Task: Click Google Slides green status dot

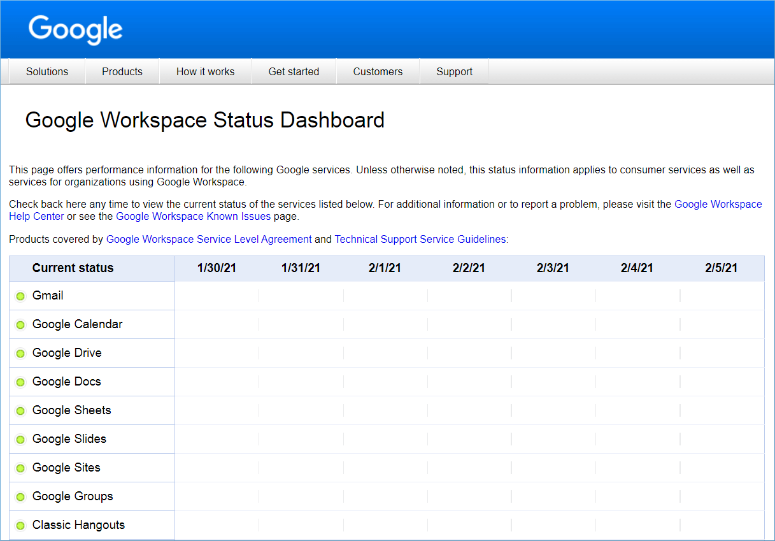Action: [20, 440]
